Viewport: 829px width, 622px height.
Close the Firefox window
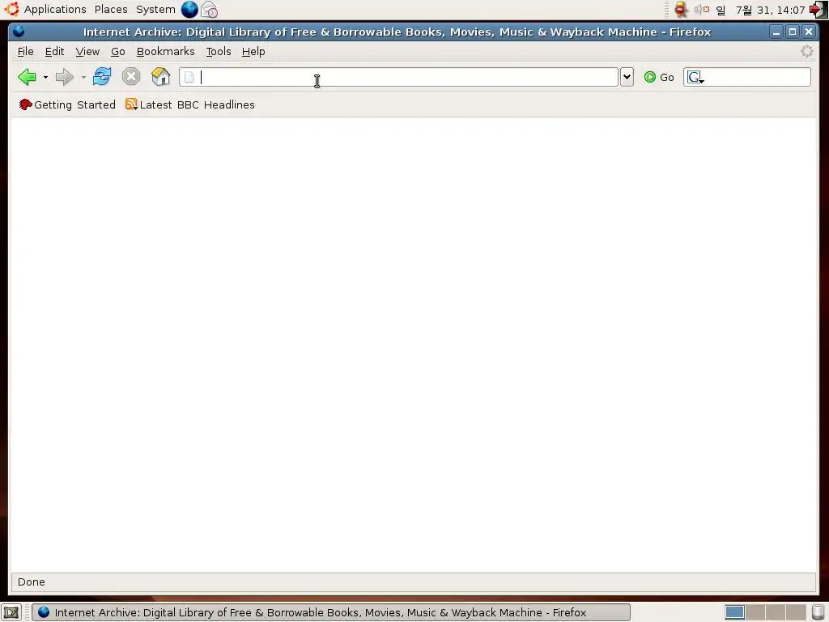click(x=809, y=32)
